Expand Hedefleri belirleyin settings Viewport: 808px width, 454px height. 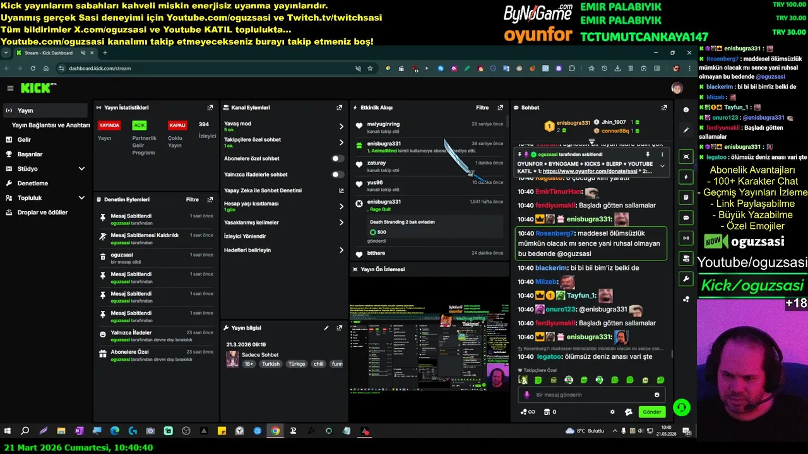coord(342,250)
